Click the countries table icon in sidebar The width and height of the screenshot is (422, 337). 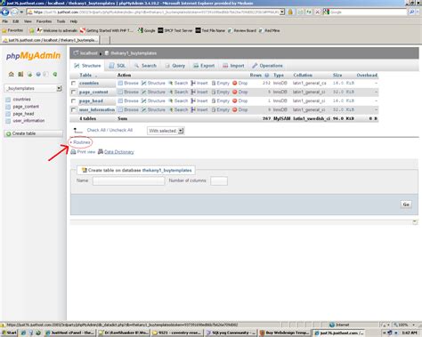click(x=8, y=100)
